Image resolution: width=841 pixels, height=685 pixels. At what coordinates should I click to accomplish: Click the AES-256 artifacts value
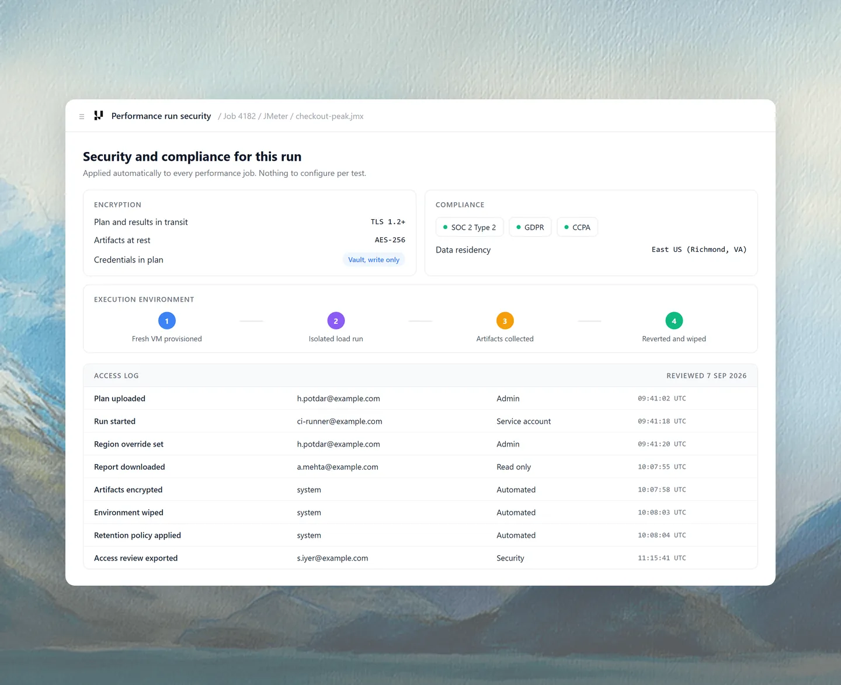(x=390, y=240)
